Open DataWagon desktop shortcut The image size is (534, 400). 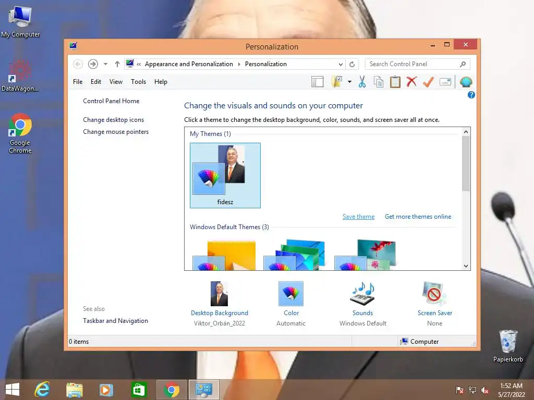point(20,76)
